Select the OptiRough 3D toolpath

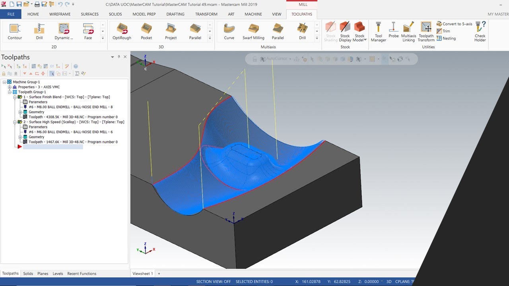coord(122,32)
